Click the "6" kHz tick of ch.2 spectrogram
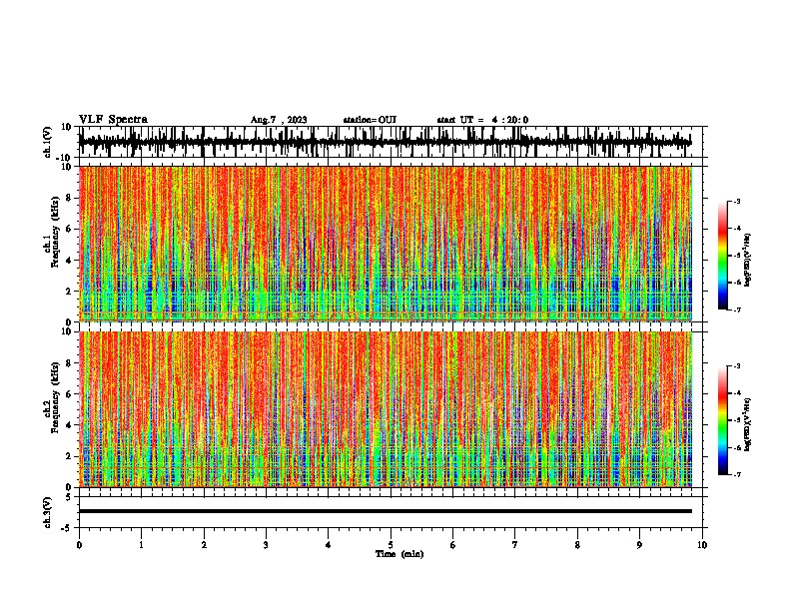Image resolution: width=791 pixels, height=611 pixels. point(69,393)
